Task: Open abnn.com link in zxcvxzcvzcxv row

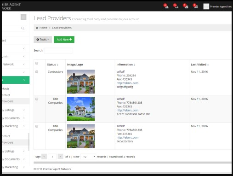Action: (127, 138)
